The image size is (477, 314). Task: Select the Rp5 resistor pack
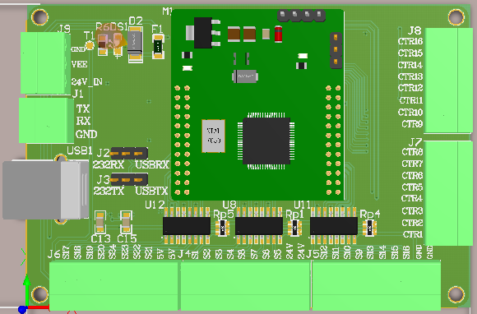222,228
